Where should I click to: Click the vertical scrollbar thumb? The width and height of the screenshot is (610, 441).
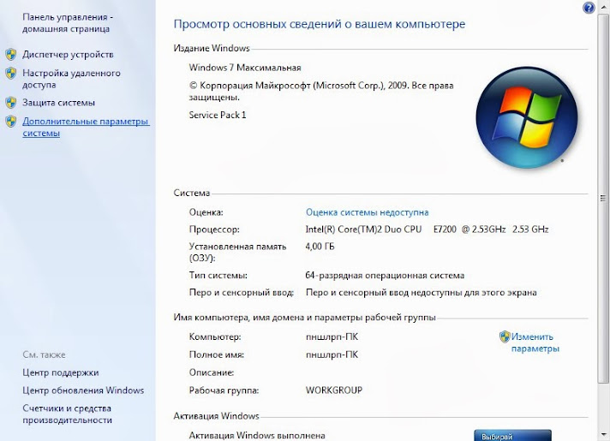pyautogui.click(x=603, y=199)
